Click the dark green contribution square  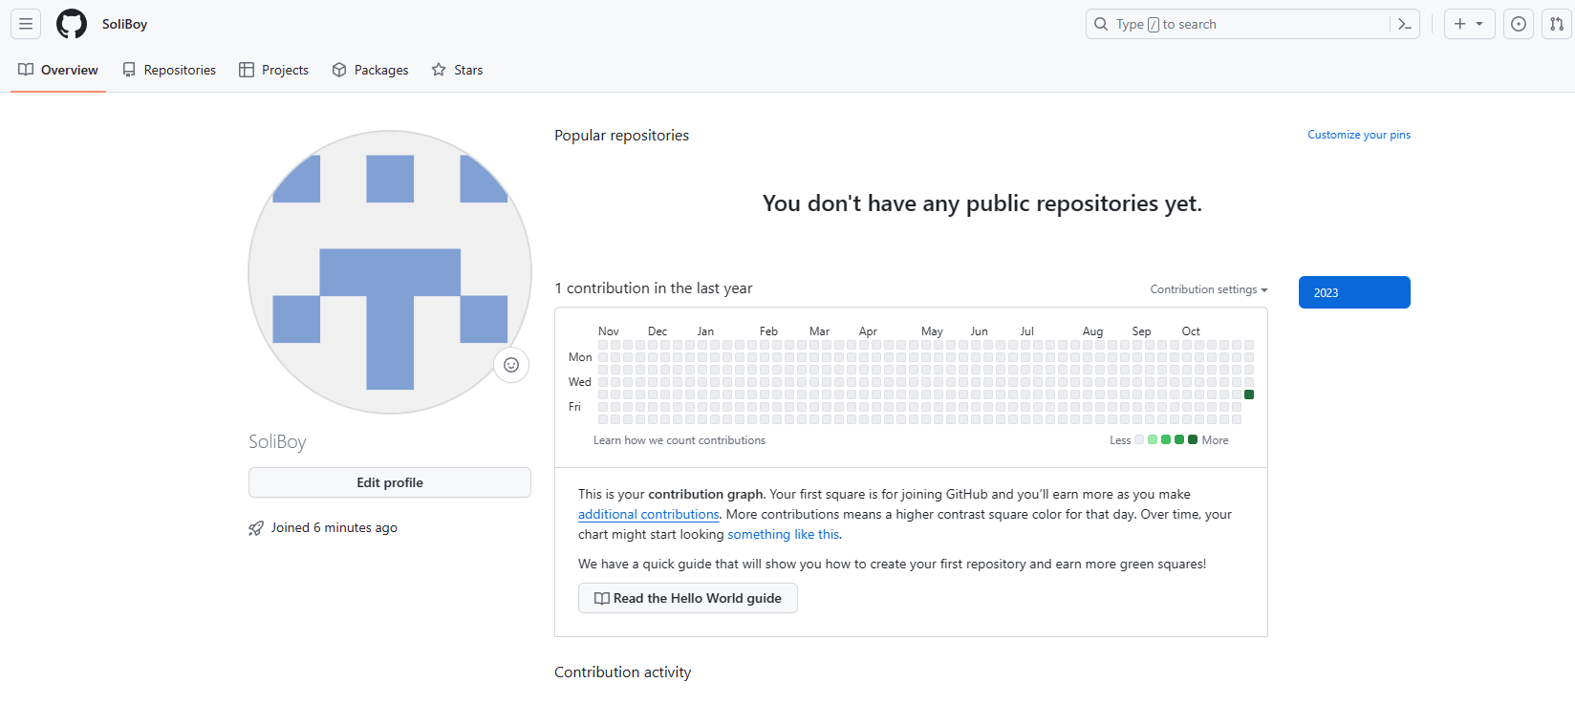coord(1249,395)
